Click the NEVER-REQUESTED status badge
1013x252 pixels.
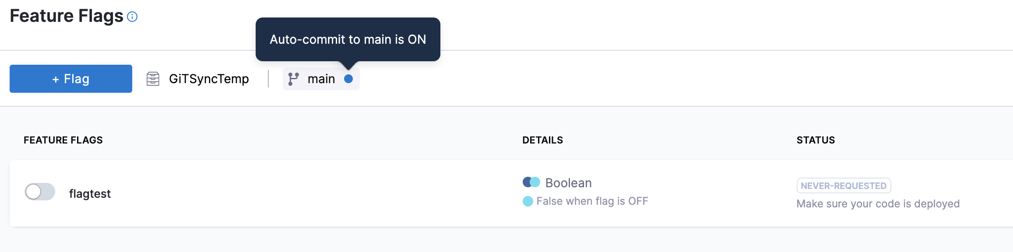pos(844,185)
